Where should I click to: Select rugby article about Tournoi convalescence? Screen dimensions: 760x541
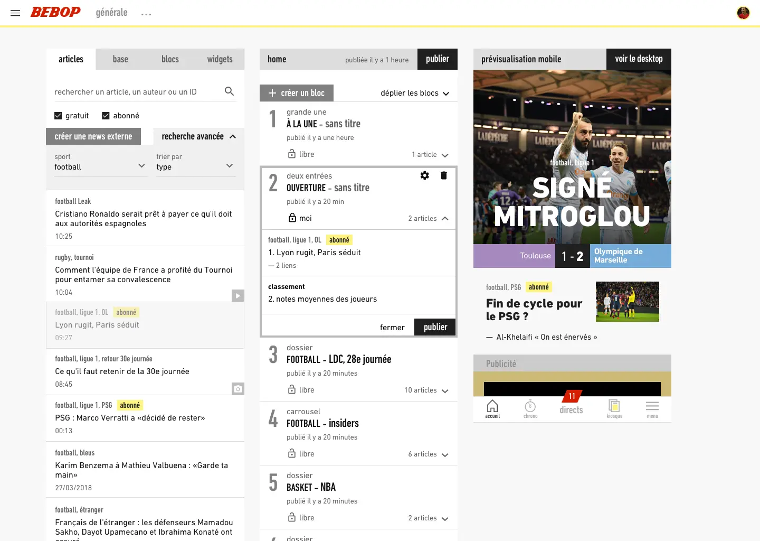(145, 274)
